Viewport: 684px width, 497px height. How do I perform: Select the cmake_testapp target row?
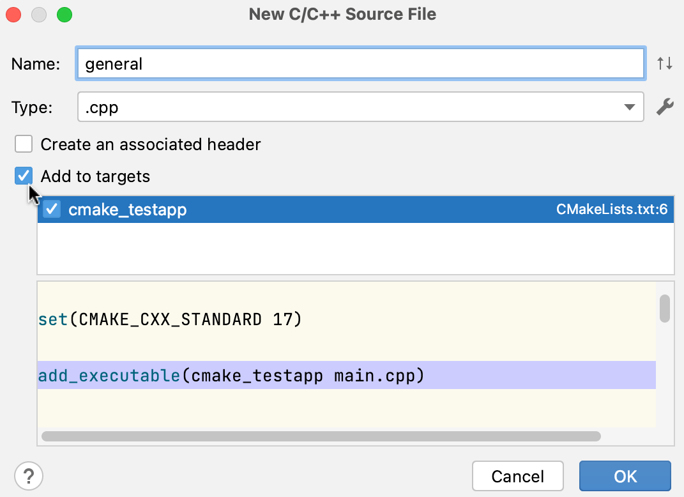255,209
